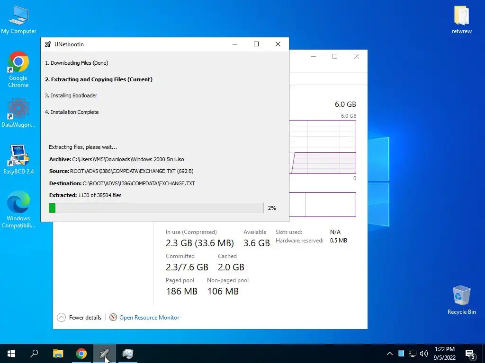485x363 pixels.
Task: Click the Source path line ending '(692 B)'
Action: pos(121,171)
